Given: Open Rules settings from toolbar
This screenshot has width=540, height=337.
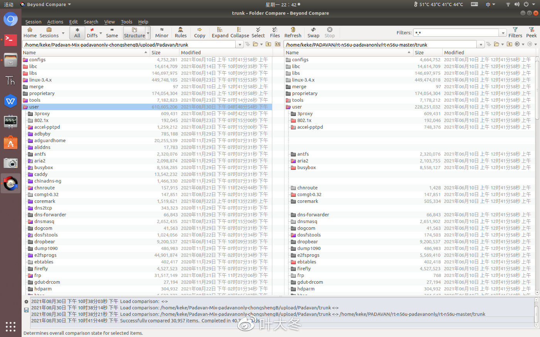Looking at the screenshot, I should coord(181,32).
